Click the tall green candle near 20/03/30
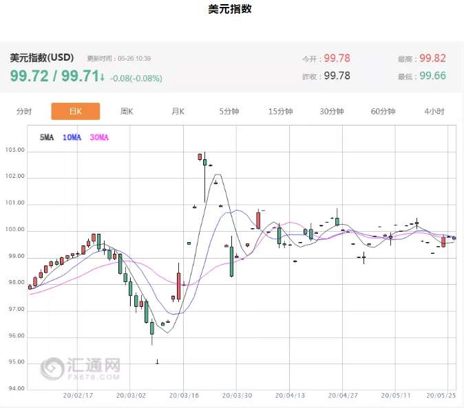The width and height of the screenshot is (464, 411). point(232,261)
